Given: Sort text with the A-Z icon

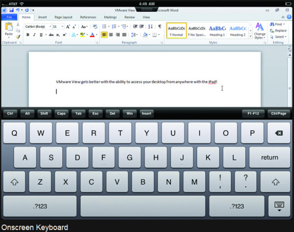Looking at the screenshot, I should click(x=150, y=26).
